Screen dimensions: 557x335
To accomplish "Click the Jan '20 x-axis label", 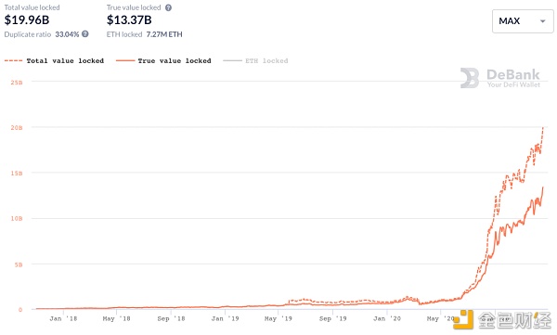I will coord(387,318).
